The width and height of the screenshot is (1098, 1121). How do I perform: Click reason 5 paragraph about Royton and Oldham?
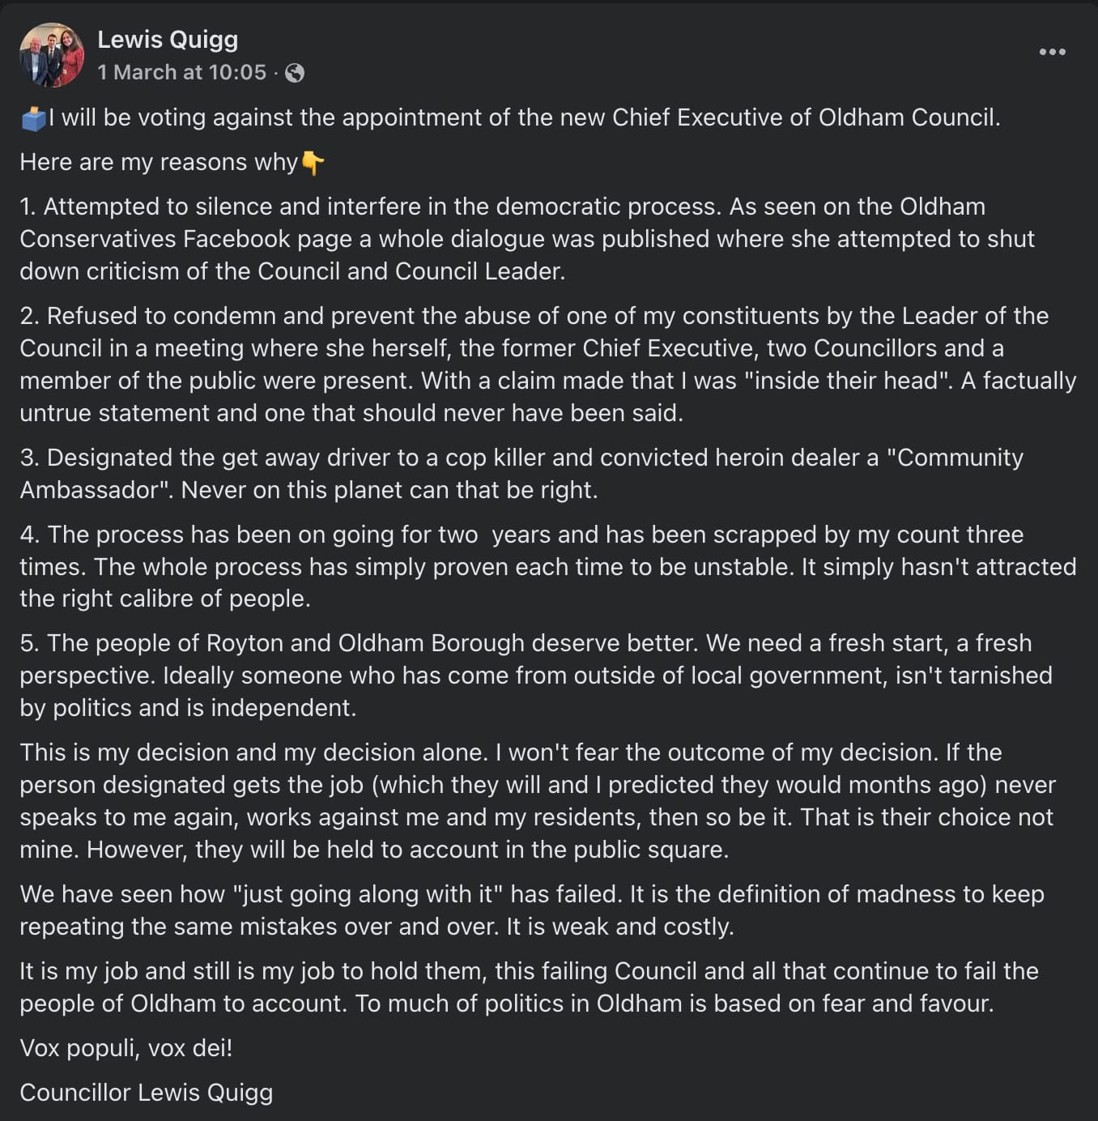pos(536,676)
